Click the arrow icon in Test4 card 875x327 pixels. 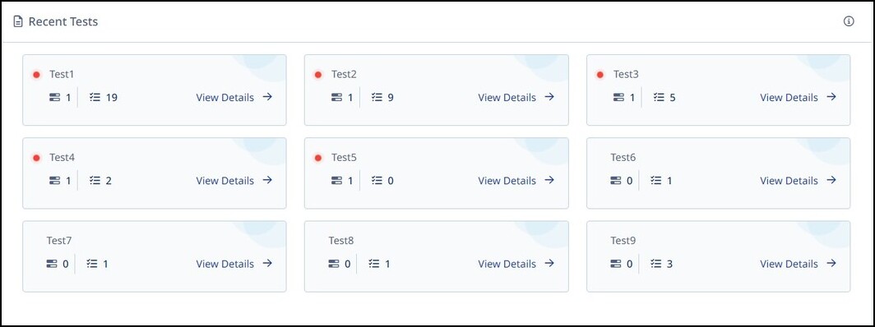[x=267, y=180]
